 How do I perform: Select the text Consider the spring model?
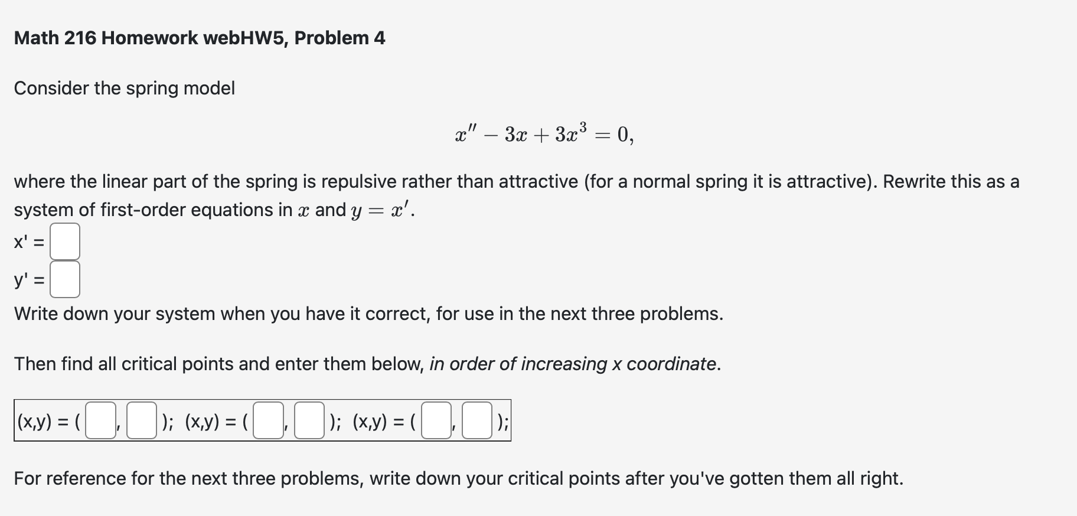124,88
